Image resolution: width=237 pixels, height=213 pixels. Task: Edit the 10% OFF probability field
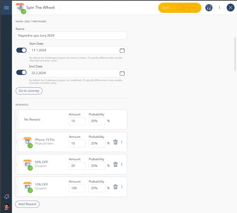(x=97, y=188)
